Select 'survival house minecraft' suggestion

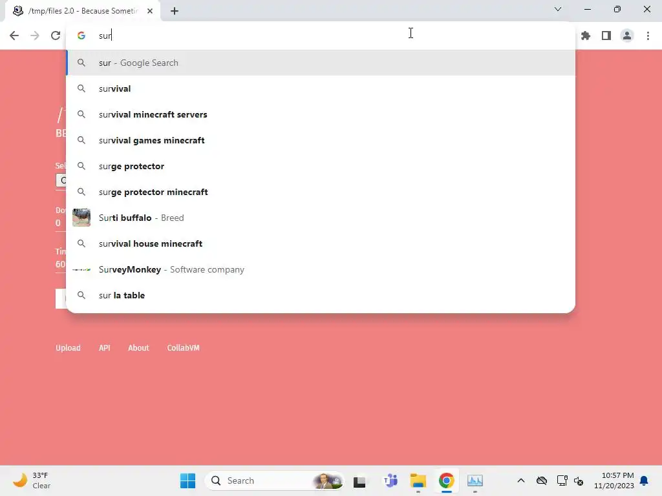321,243
